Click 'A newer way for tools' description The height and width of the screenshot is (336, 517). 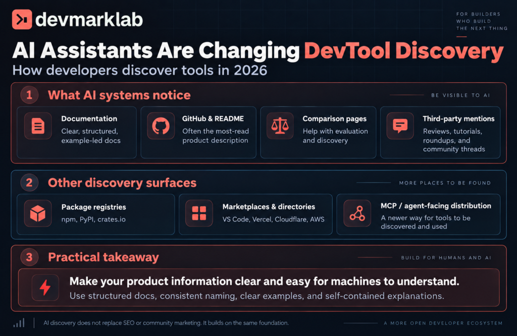tap(426, 222)
